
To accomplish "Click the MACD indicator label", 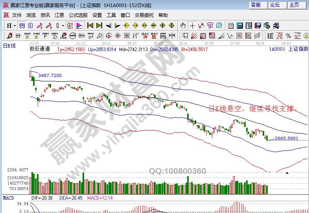I will (9, 198).
